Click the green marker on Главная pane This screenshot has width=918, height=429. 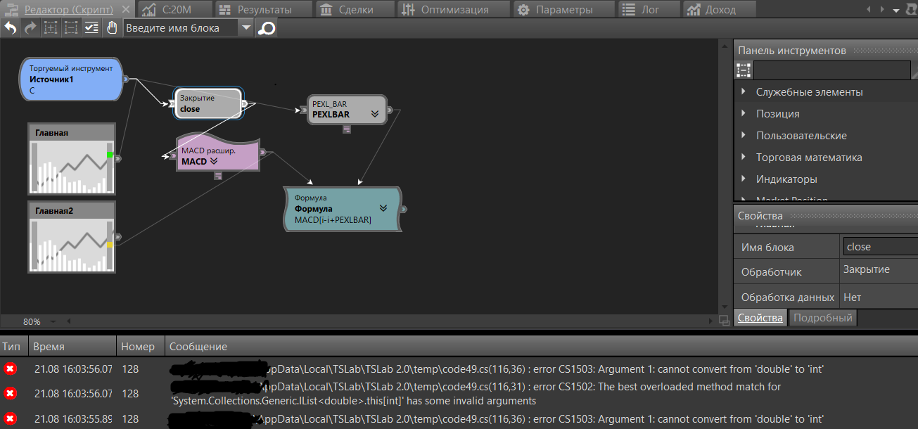[110, 155]
